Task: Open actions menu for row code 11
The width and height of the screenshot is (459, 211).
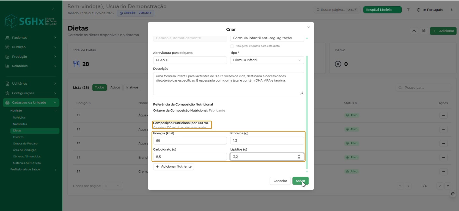Action: (444, 115)
